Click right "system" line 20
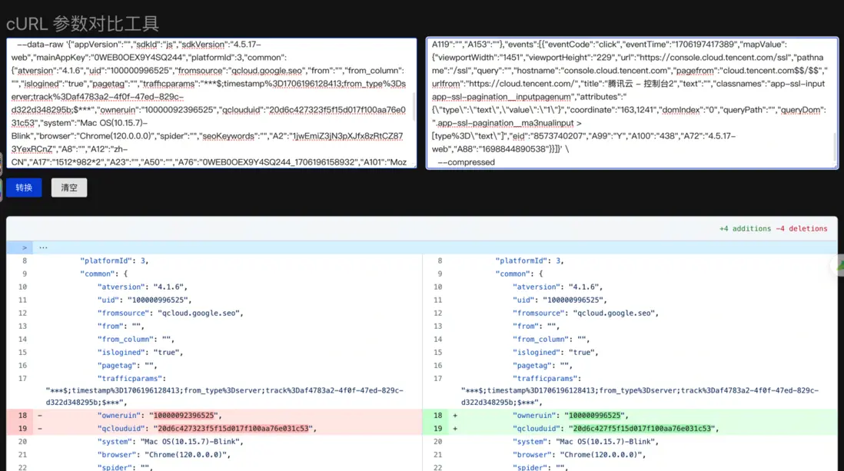This screenshot has width=844, height=471. click(x=586, y=441)
